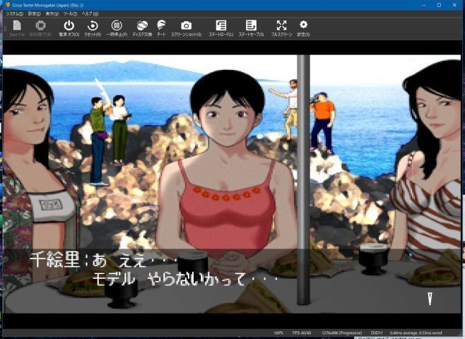
Task: Open the ツール tools menu
Action: pyautogui.click(x=70, y=14)
